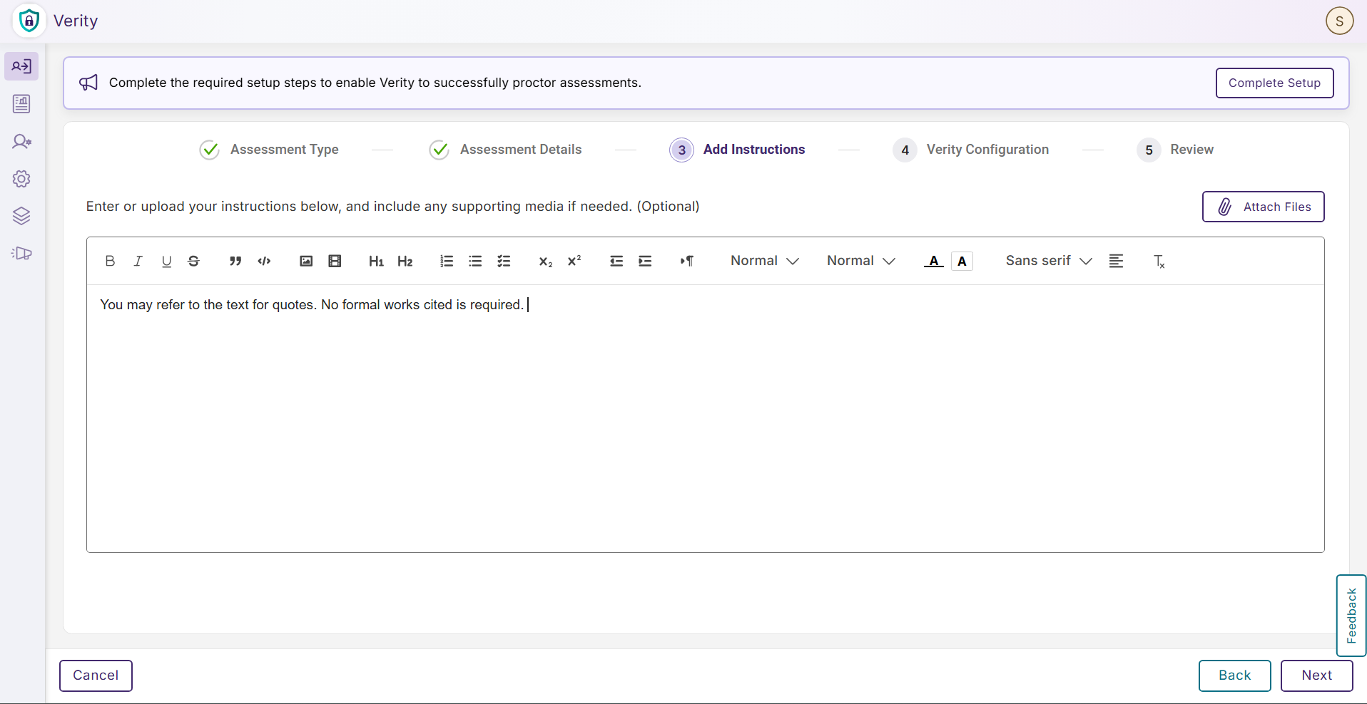Go to Assessment Details step
Image resolution: width=1367 pixels, height=704 pixels.
click(505, 150)
